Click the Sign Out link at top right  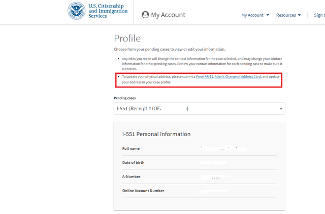319,15
